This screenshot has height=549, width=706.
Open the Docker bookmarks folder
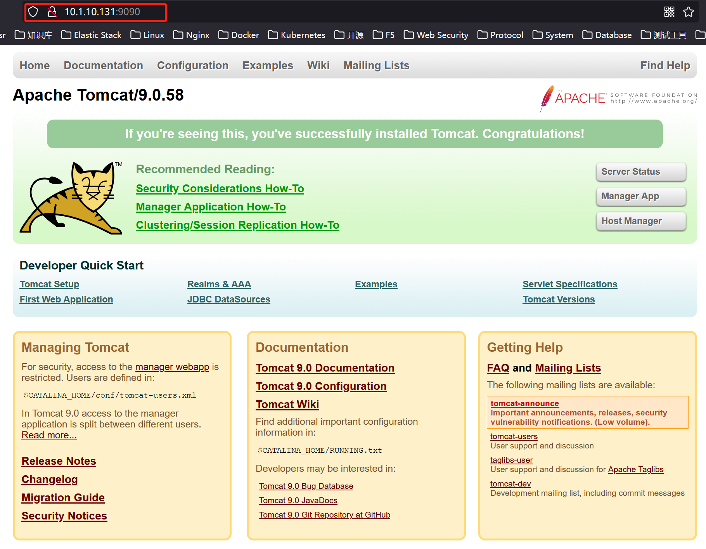click(239, 35)
